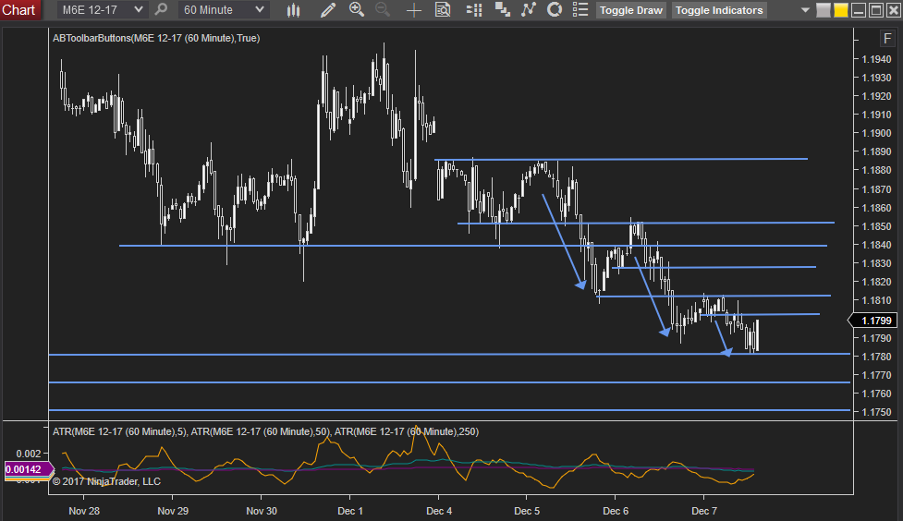This screenshot has height=521, width=903.
Task: Click the Nov 28 date label
Action: coord(84,511)
